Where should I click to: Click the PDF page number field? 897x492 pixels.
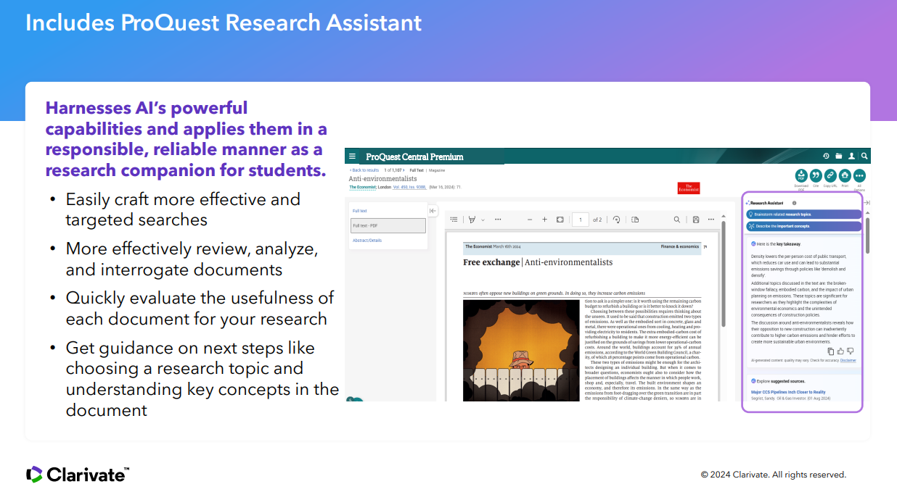point(580,220)
